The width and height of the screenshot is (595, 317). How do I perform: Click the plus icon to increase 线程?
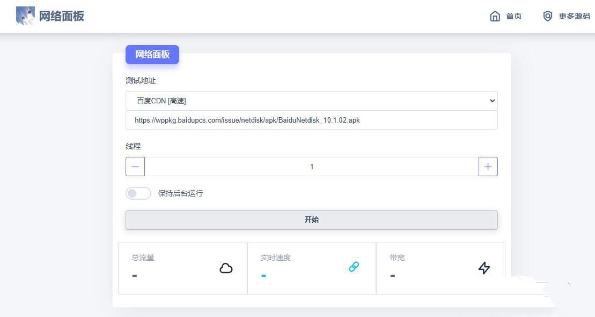tap(488, 167)
